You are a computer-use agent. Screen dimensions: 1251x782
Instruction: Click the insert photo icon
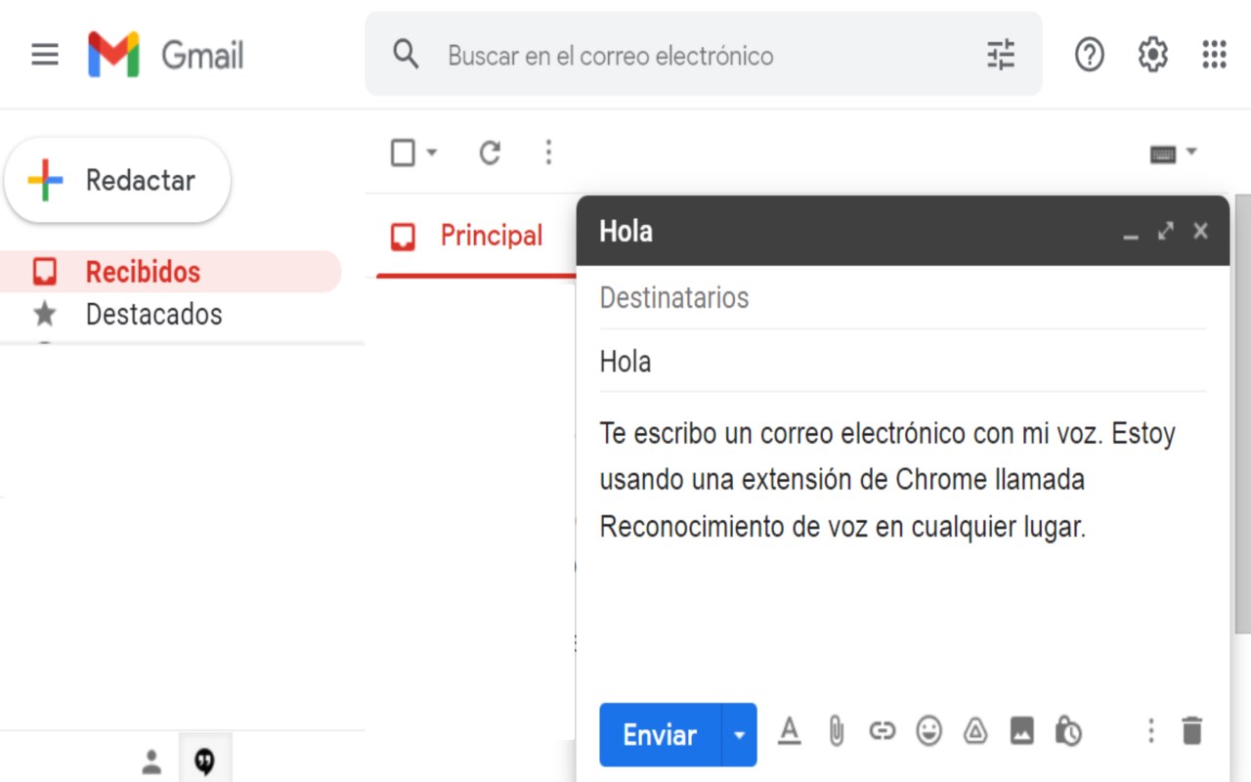[x=1021, y=731]
